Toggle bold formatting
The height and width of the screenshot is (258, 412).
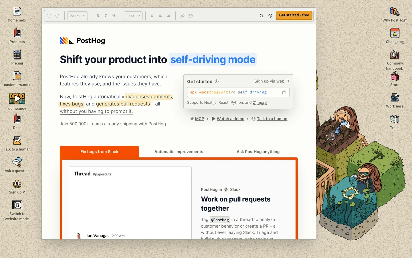tap(98, 16)
